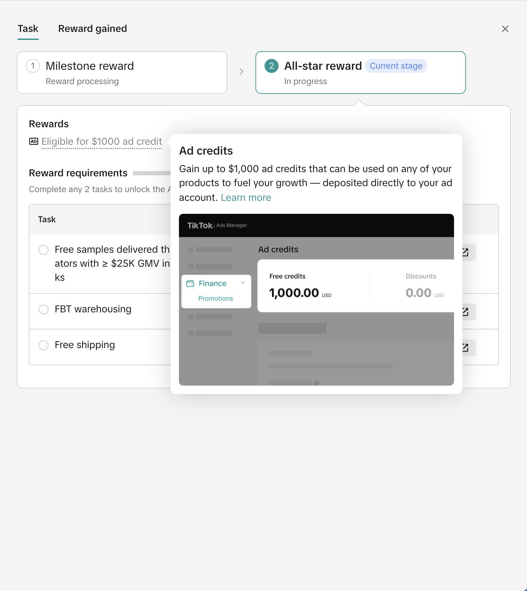The width and height of the screenshot is (527, 591).
Task: Open external link for FBT warehousing task
Action: 467,312
